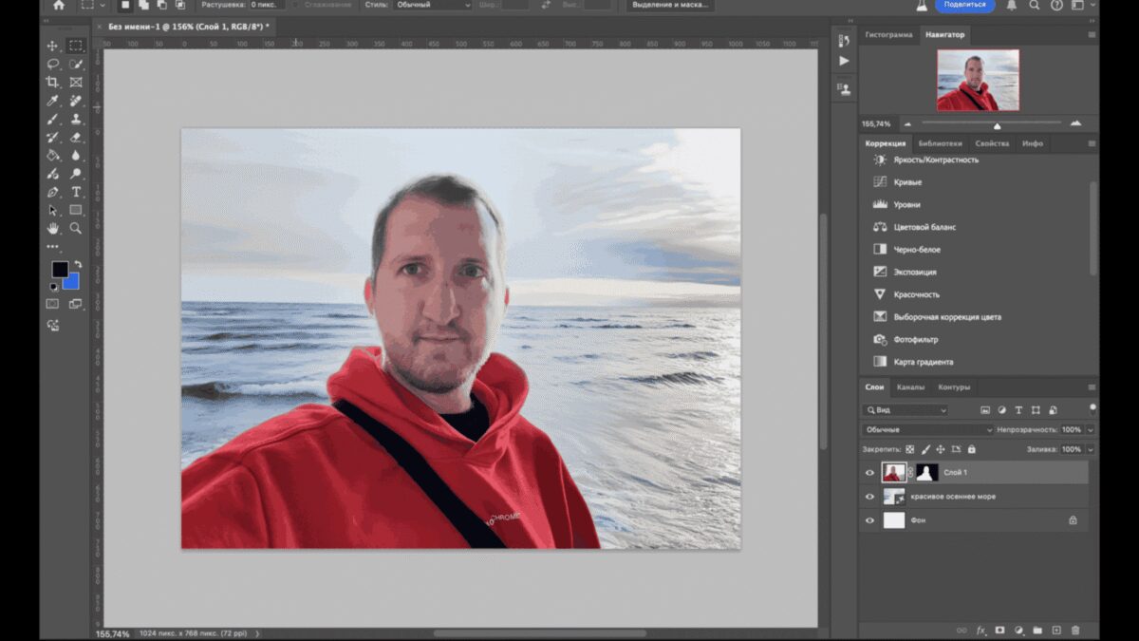Hide the Слой 1 layer

point(869,472)
